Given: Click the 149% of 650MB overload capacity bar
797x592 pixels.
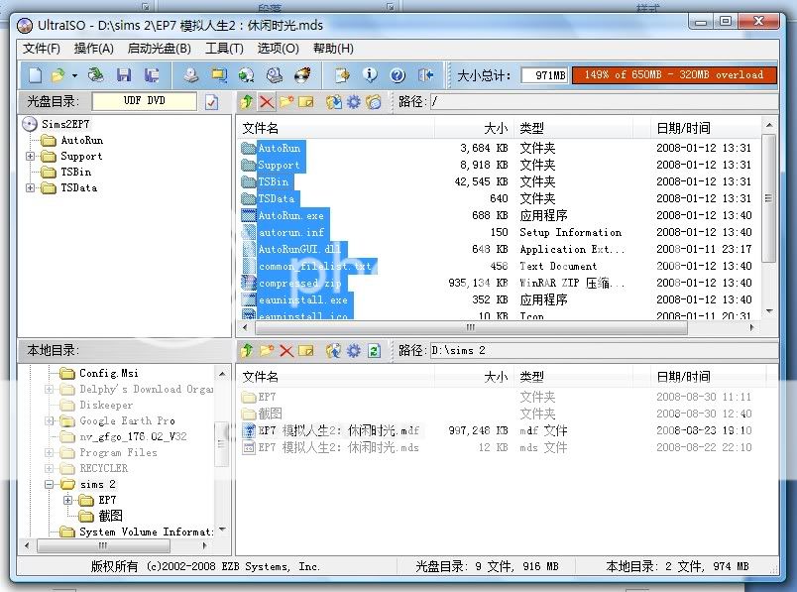Looking at the screenshot, I should [x=673, y=74].
